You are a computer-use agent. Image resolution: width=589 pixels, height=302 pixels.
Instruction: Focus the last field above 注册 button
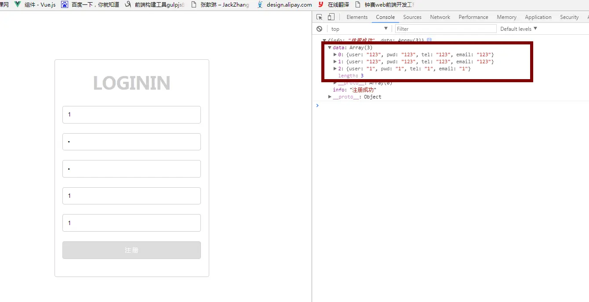pyautogui.click(x=131, y=223)
